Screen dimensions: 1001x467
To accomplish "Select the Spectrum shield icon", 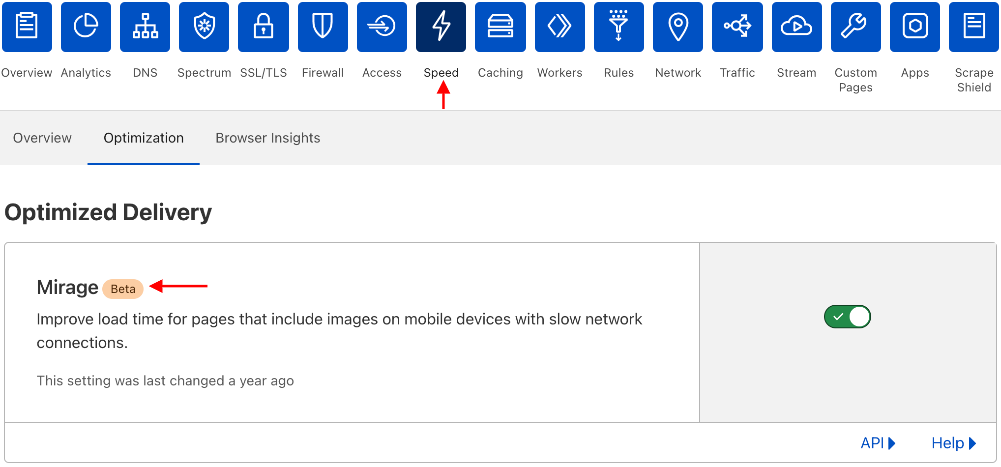I will (x=204, y=27).
